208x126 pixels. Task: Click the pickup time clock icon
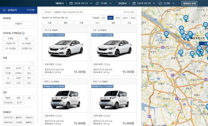(97, 3)
